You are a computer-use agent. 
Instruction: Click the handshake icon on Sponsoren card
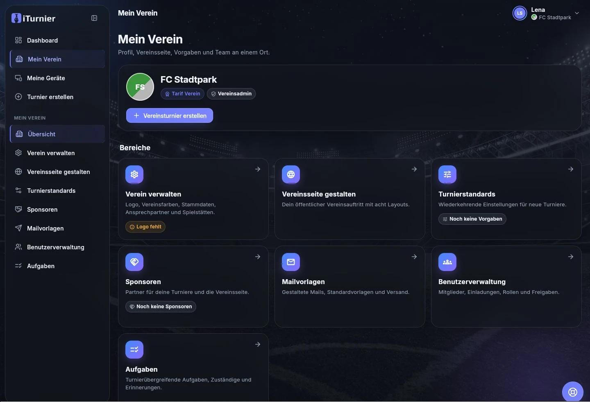click(134, 262)
